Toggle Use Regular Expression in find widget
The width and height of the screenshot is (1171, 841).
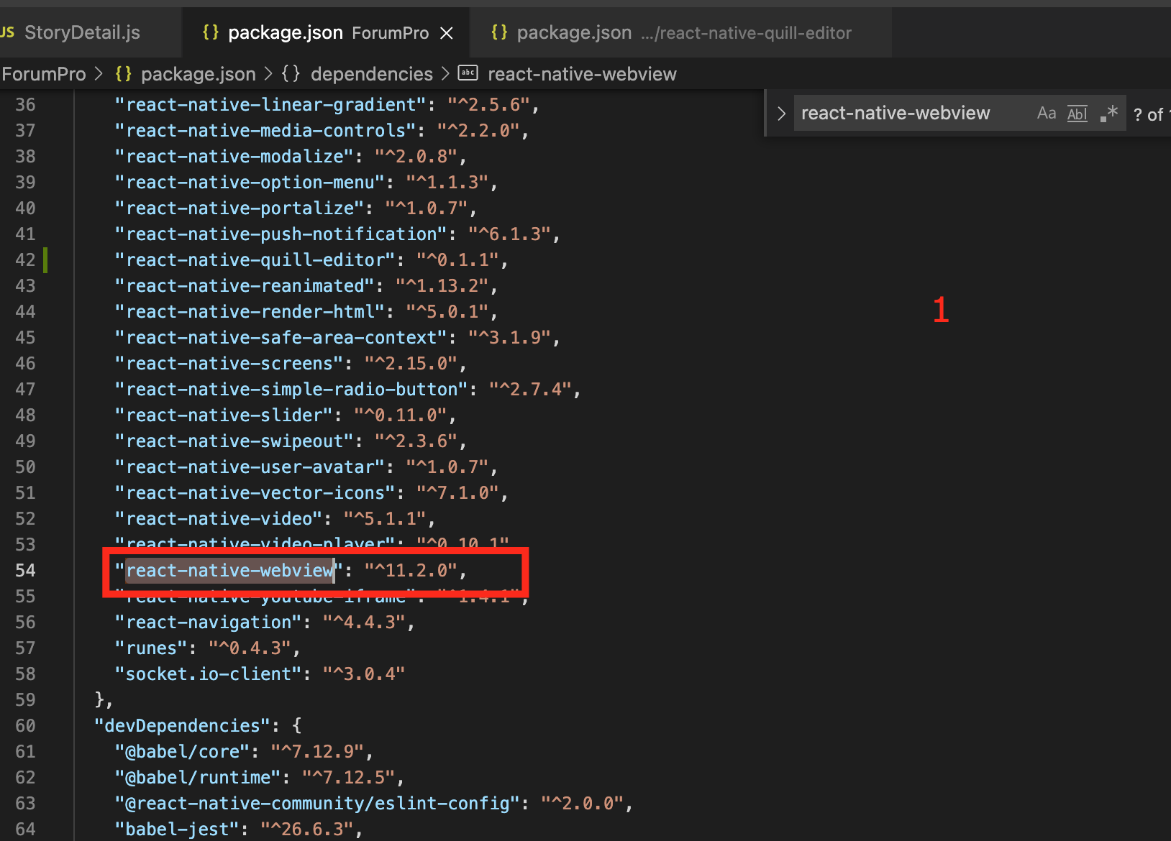(1108, 113)
